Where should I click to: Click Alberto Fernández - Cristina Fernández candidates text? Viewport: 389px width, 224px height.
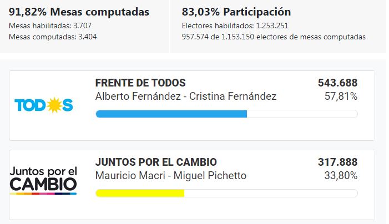(186, 96)
